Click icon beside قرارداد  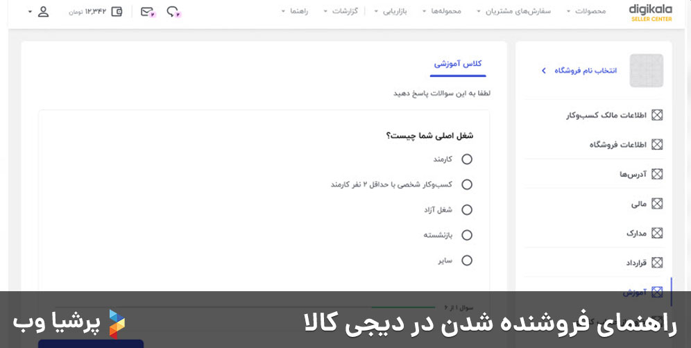point(657,263)
